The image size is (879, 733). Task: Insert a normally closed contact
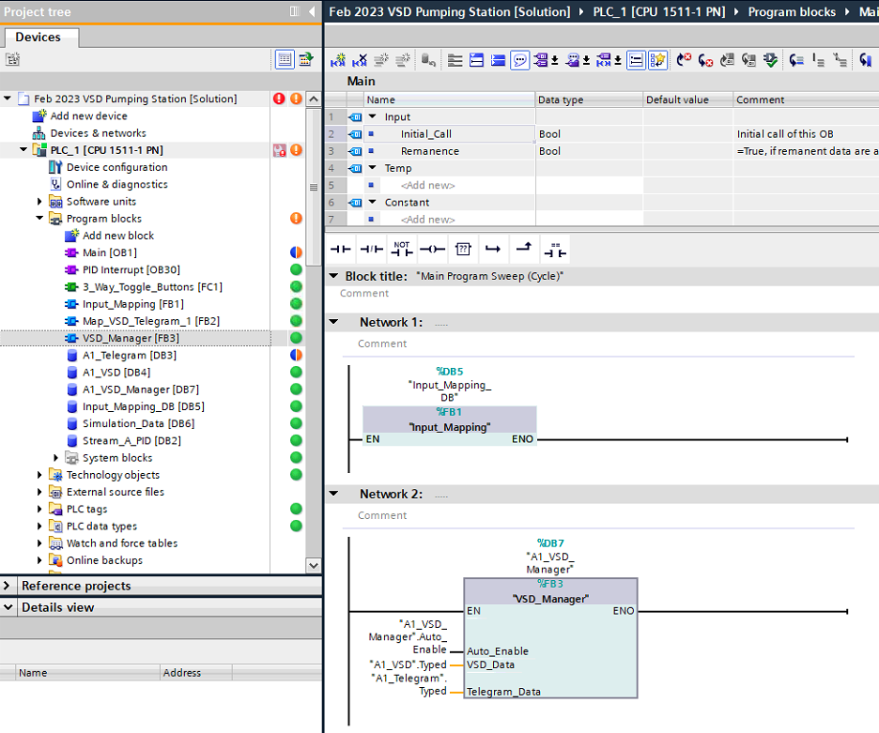tap(371, 250)
